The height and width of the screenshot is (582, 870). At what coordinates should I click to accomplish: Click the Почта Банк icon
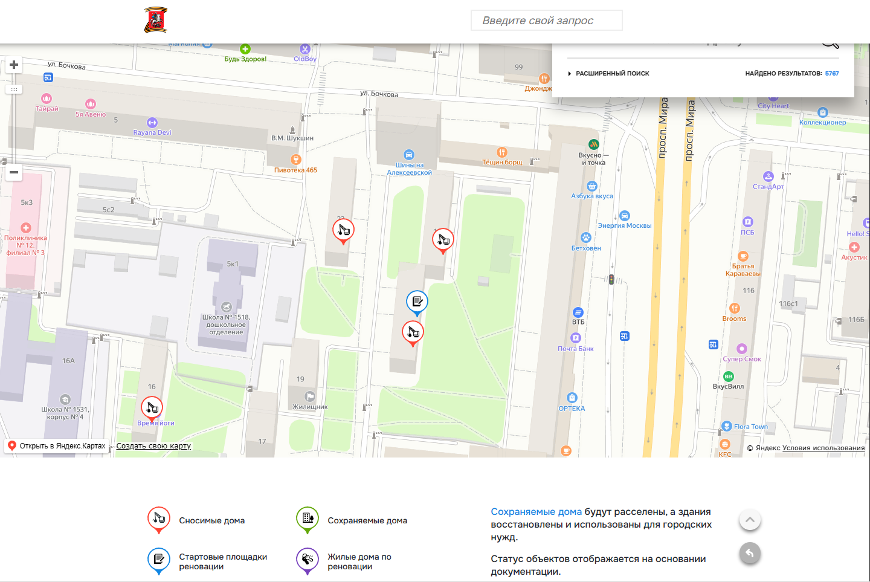576,338
